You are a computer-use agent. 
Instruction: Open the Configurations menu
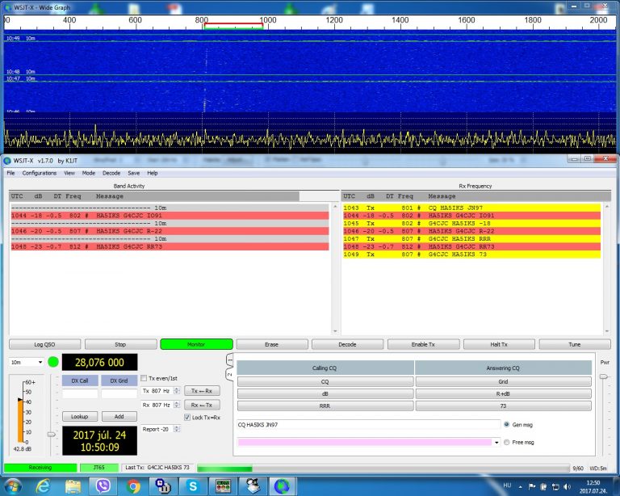tap(39, 173)
